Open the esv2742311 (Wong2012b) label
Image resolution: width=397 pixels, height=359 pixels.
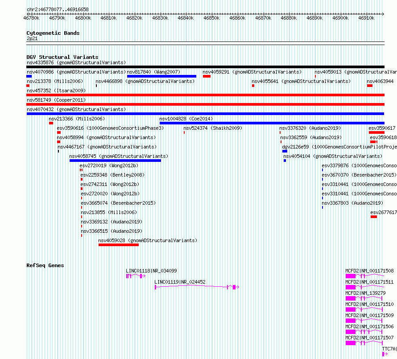point(110,184)
